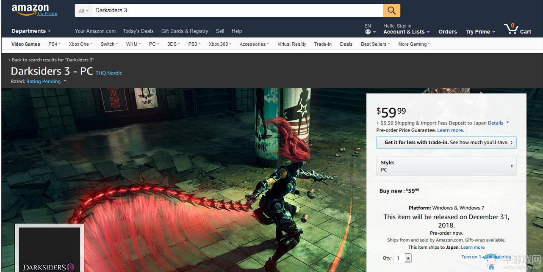
Task: Go back to search results for Darksiders 3
Action: tap(51, 60)
